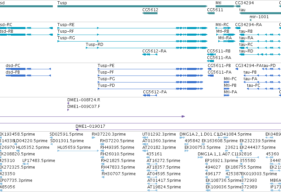Click the RH37220.3prime EST label

click(x=109, y=134)
